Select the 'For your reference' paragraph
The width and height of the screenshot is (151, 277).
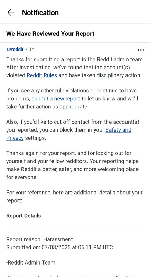pyautogui.click(x=74, y=196)
